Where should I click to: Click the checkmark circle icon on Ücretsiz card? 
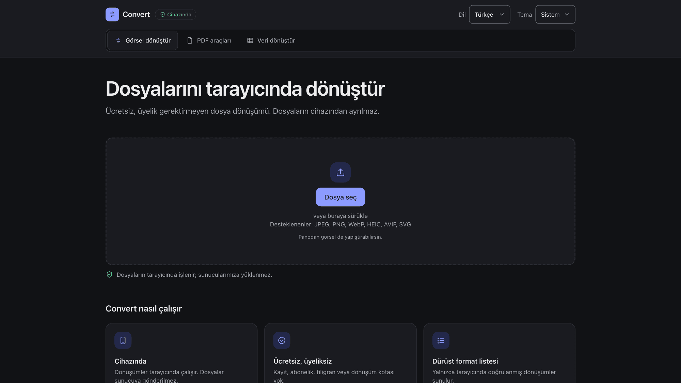(282, 340)
